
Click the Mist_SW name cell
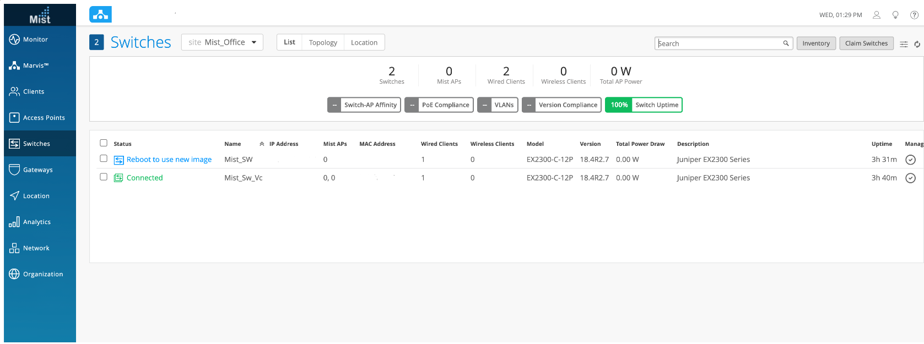point(239,160)
